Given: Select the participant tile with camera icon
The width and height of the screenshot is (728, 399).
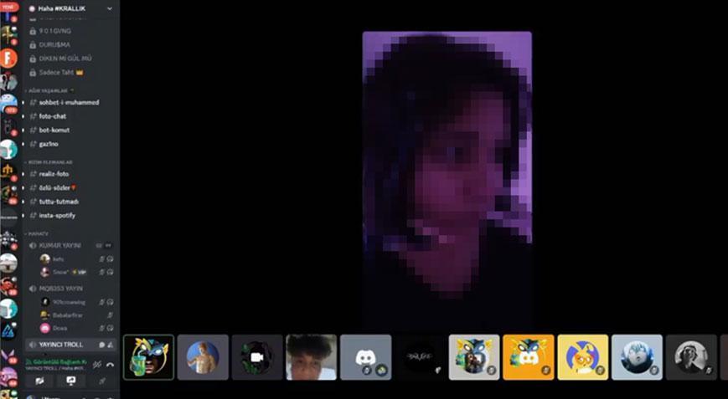Looking at the screenshot, I should (257, 357).
